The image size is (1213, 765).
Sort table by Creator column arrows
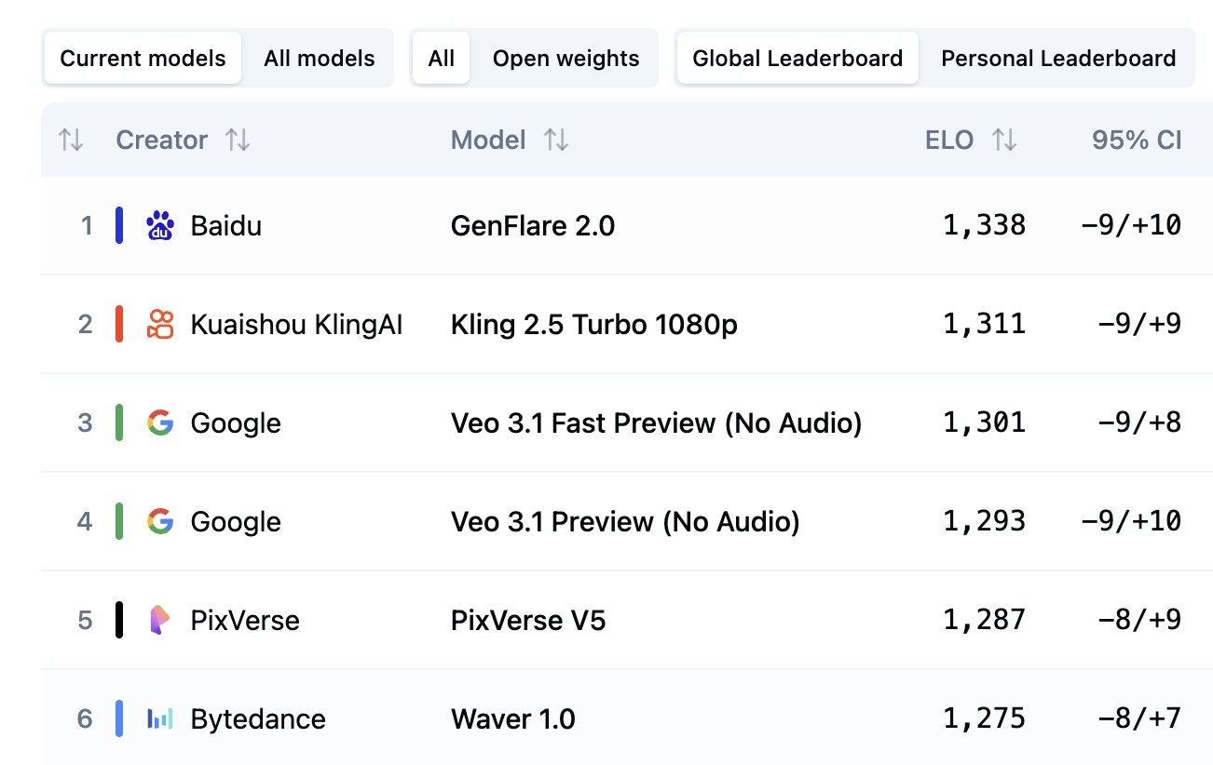pyautogui.click(x=239, y=141)
